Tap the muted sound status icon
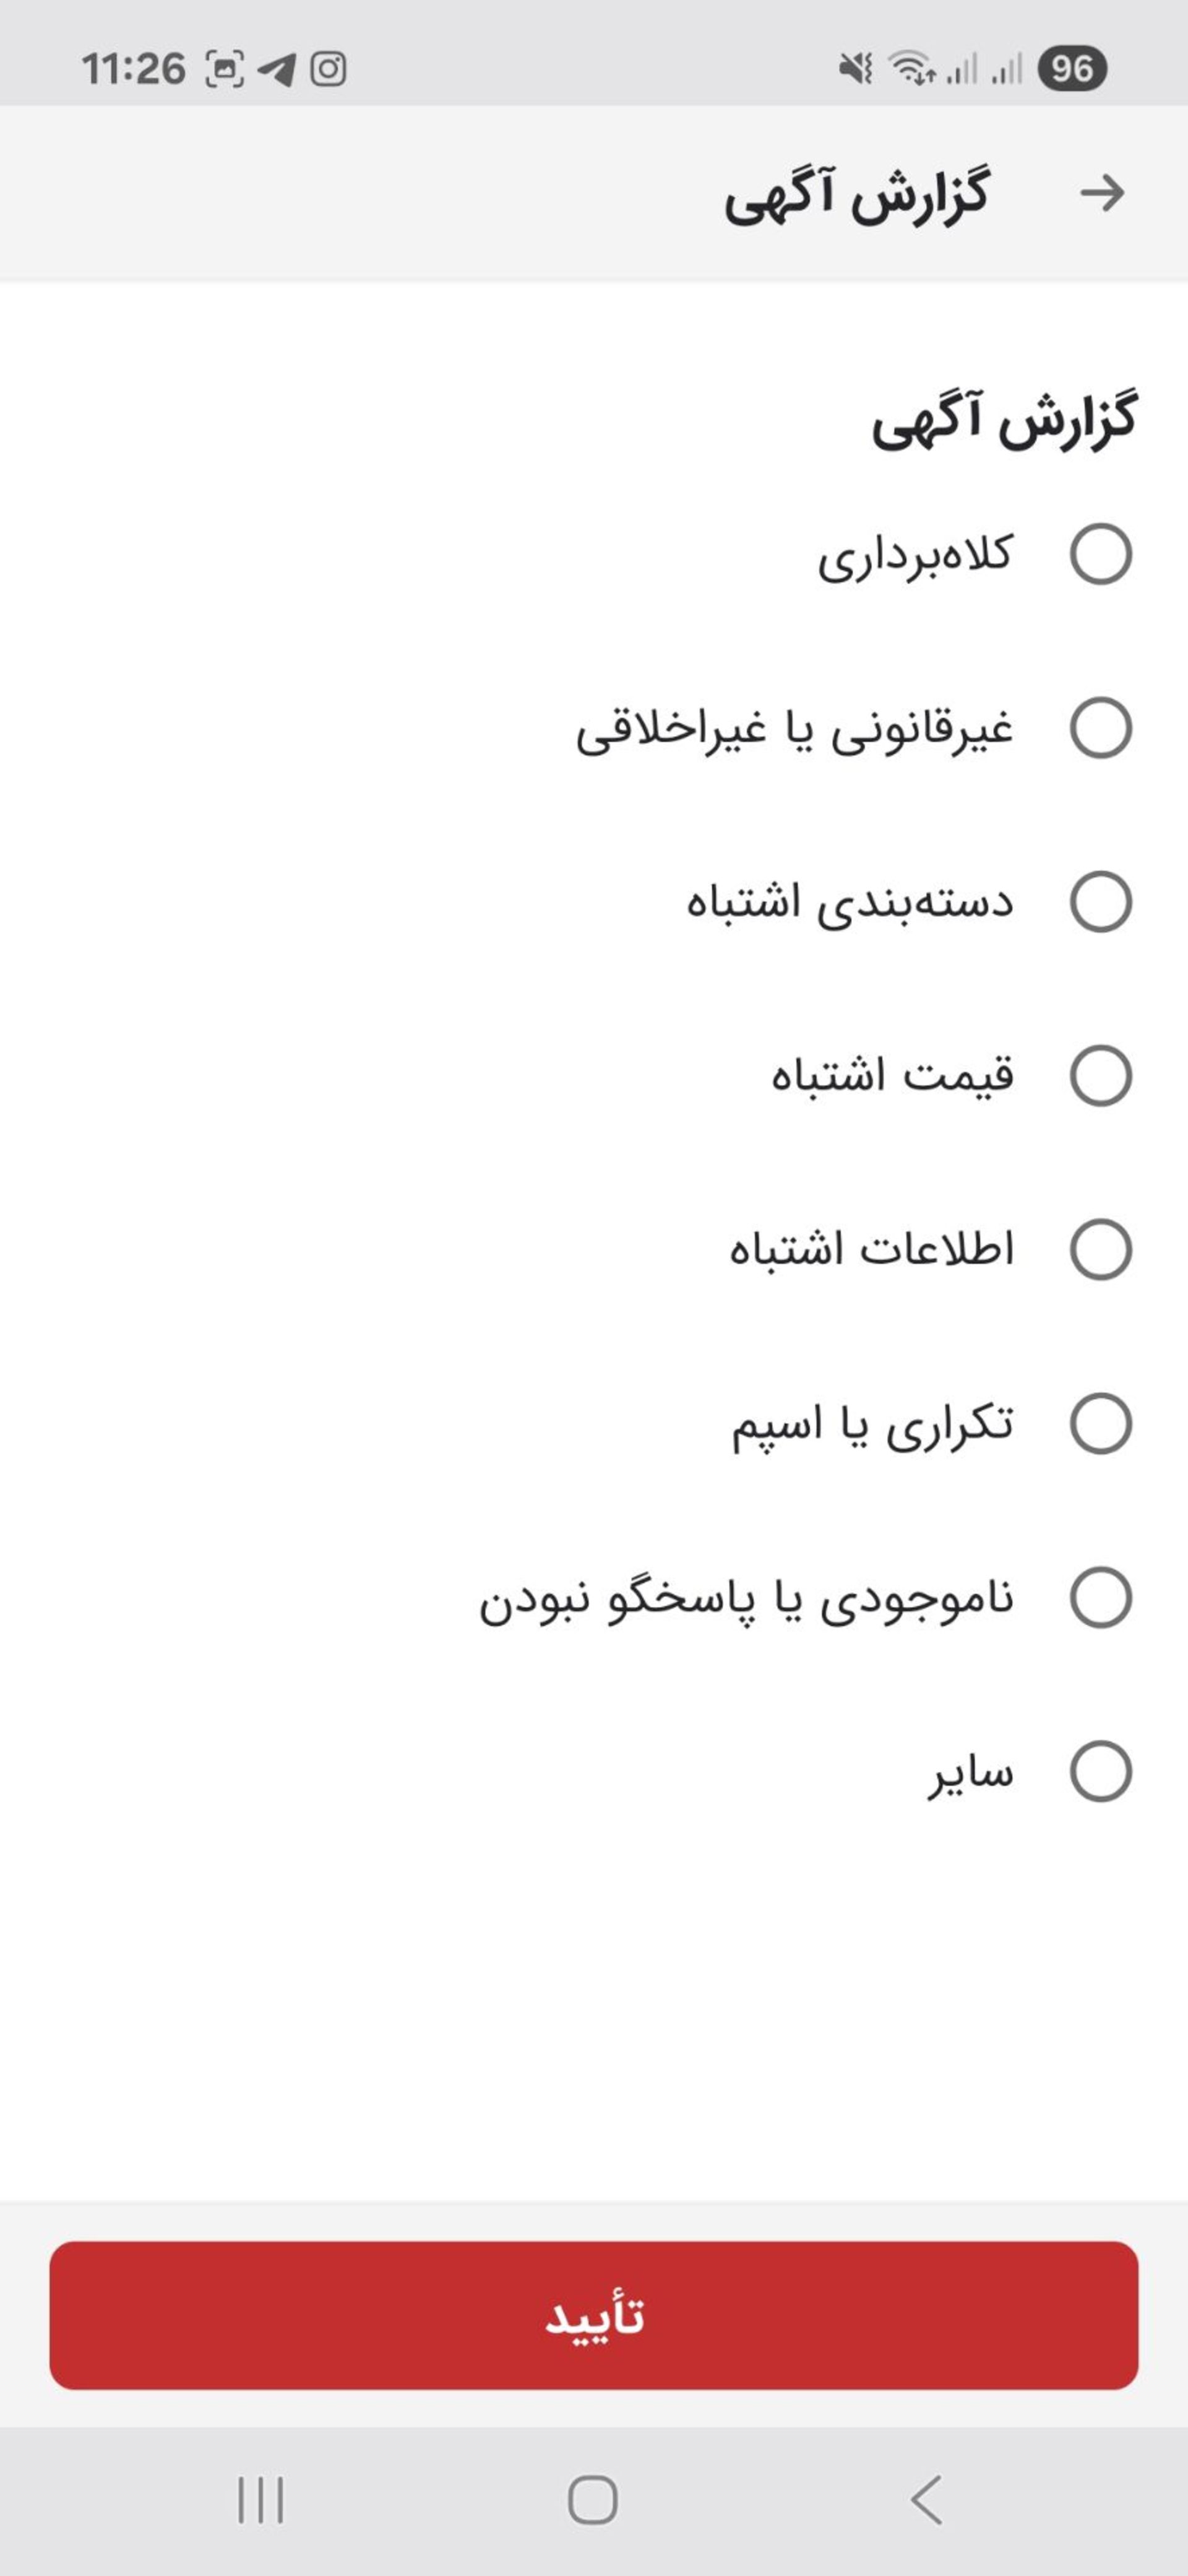 (855, 69)
